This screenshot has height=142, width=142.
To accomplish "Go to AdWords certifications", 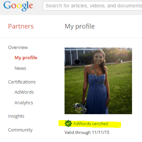I will pyautogui.click(x=24, y=92).
